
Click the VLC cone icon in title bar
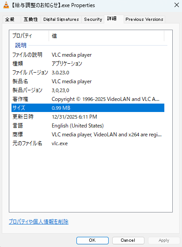[x=6, y=5]
